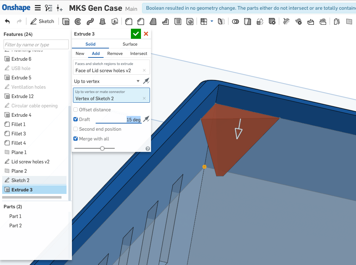Select the Split tool
Image resolution: width=356 pixels, height=265 pixels.
coord(247,22)
